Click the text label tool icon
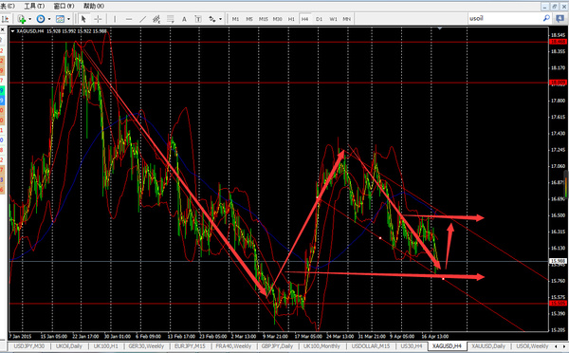 [198, 19]
